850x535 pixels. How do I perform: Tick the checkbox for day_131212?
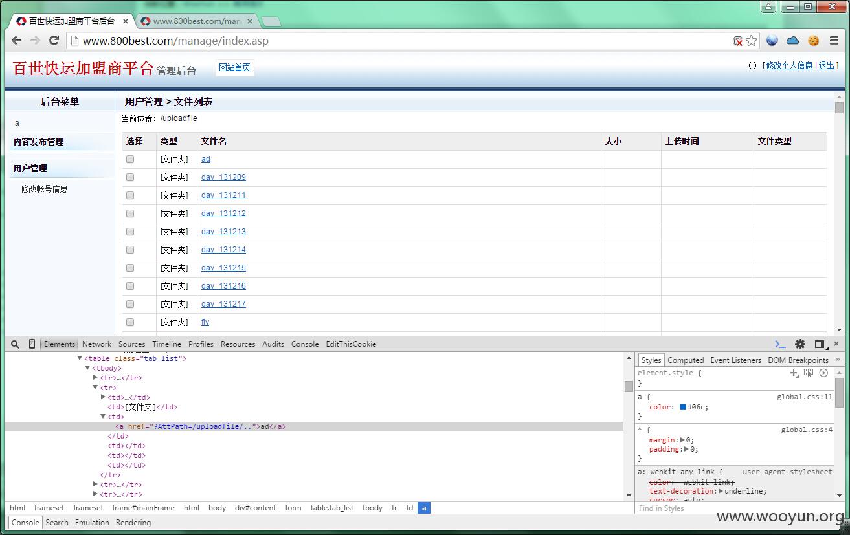point(130,213)
